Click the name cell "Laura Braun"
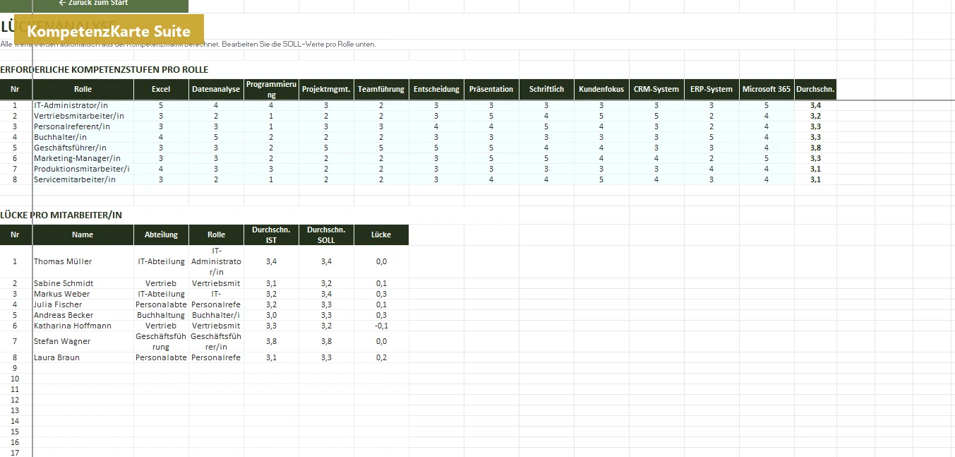955x457 pixels. [x=83, y=357]
